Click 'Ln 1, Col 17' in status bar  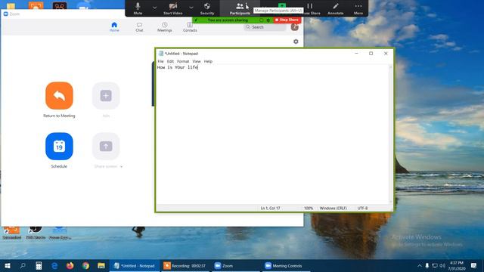point(271,209)
